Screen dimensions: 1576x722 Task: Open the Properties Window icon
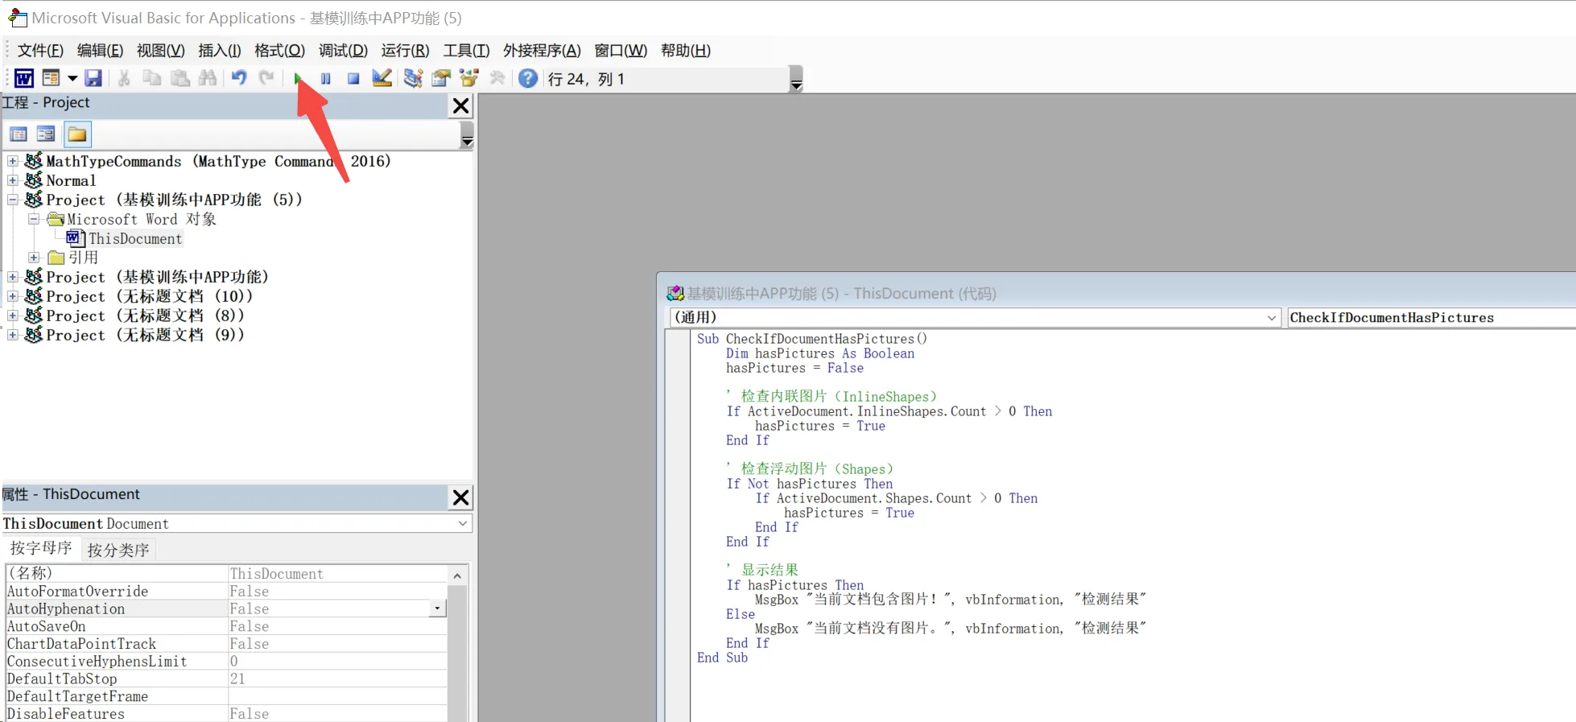[441, 78]
